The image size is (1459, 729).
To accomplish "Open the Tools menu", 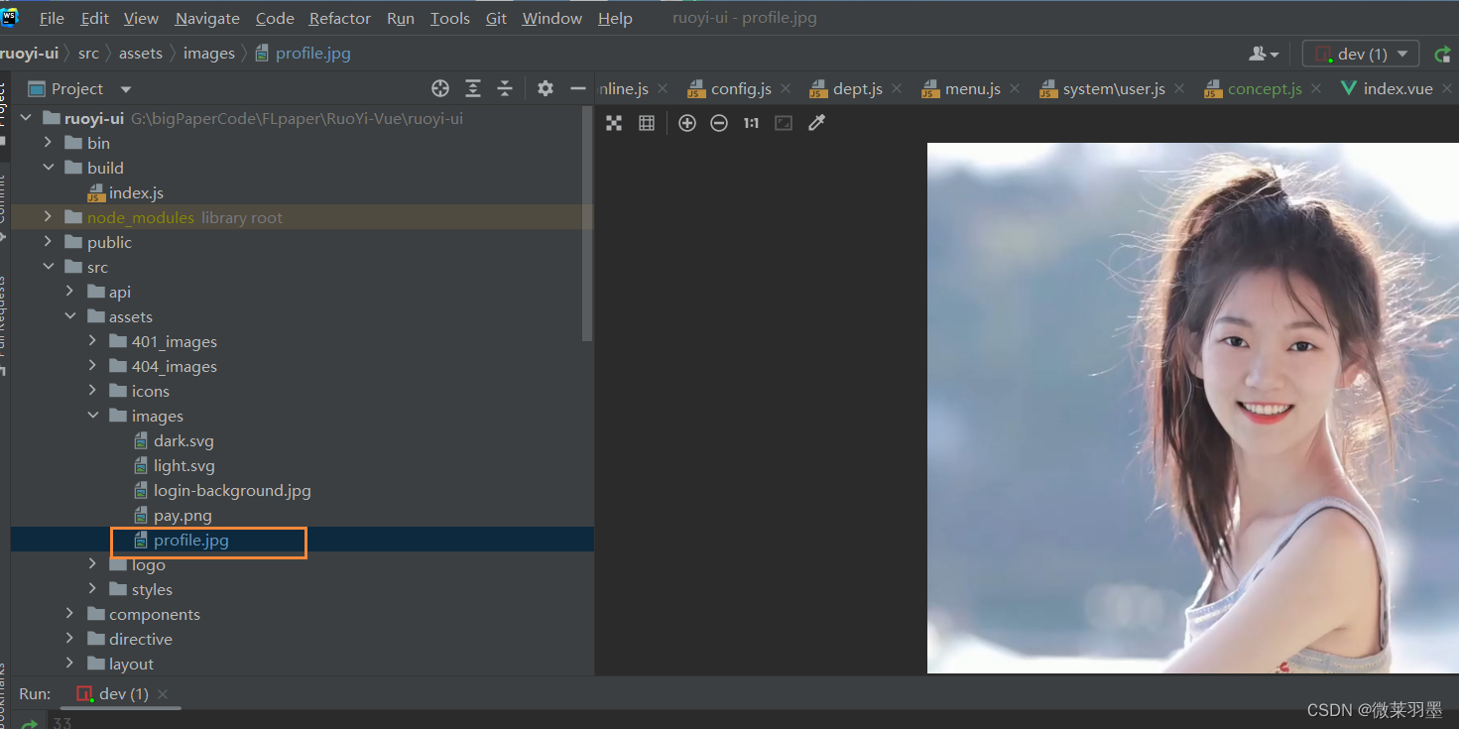I will (450, 18).
